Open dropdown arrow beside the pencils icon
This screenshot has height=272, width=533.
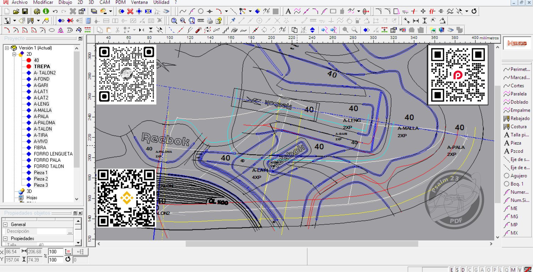[x=38, y=21]
